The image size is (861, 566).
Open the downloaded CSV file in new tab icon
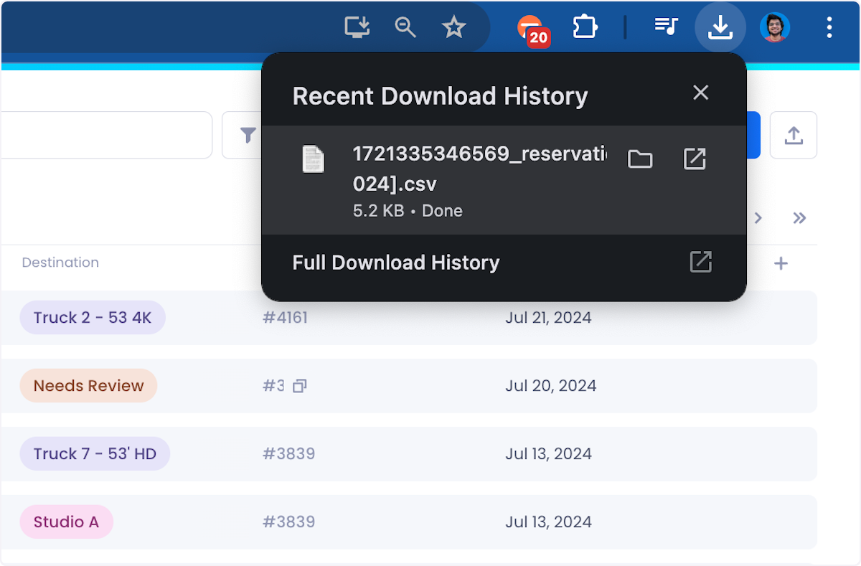695,159
